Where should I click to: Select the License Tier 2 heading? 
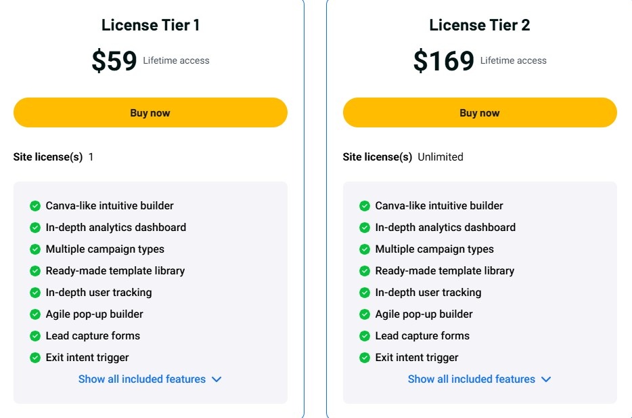(480, 25)
